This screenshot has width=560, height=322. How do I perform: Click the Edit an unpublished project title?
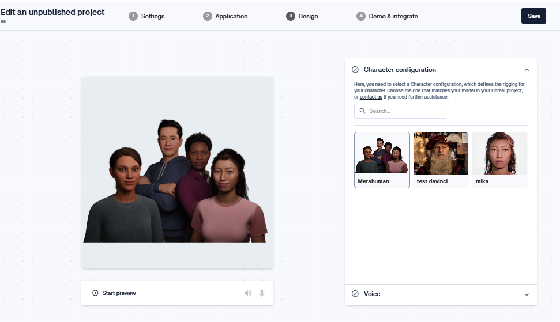pos(52,12)
